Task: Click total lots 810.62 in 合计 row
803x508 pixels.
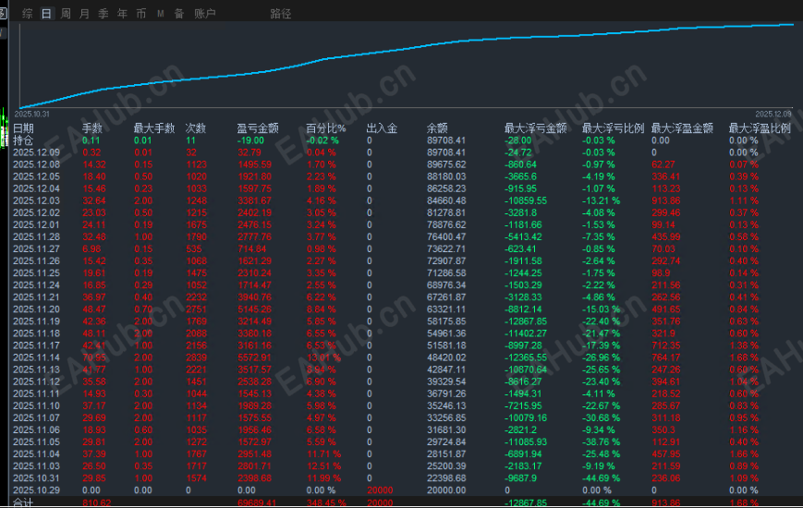Action: pos(97,502)
